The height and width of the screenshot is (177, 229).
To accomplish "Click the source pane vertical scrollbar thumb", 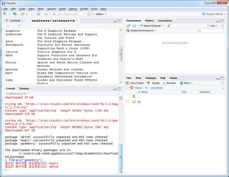I will (x=120, y=54).
